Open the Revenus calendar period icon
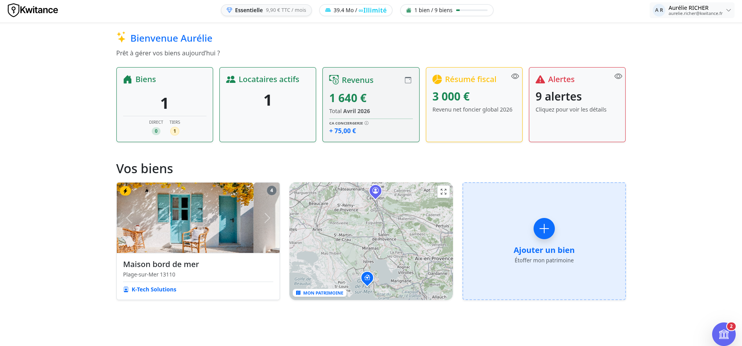The image size is (742, 346). pos(408,80)
